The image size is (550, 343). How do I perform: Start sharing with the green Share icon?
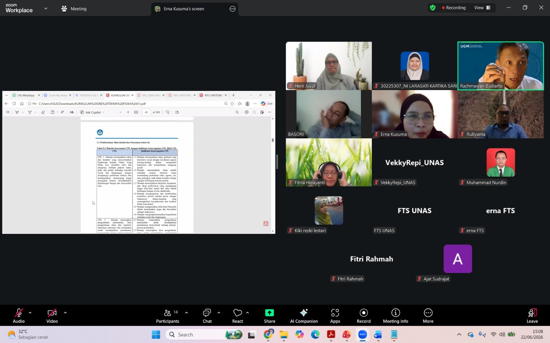point(269,313)
